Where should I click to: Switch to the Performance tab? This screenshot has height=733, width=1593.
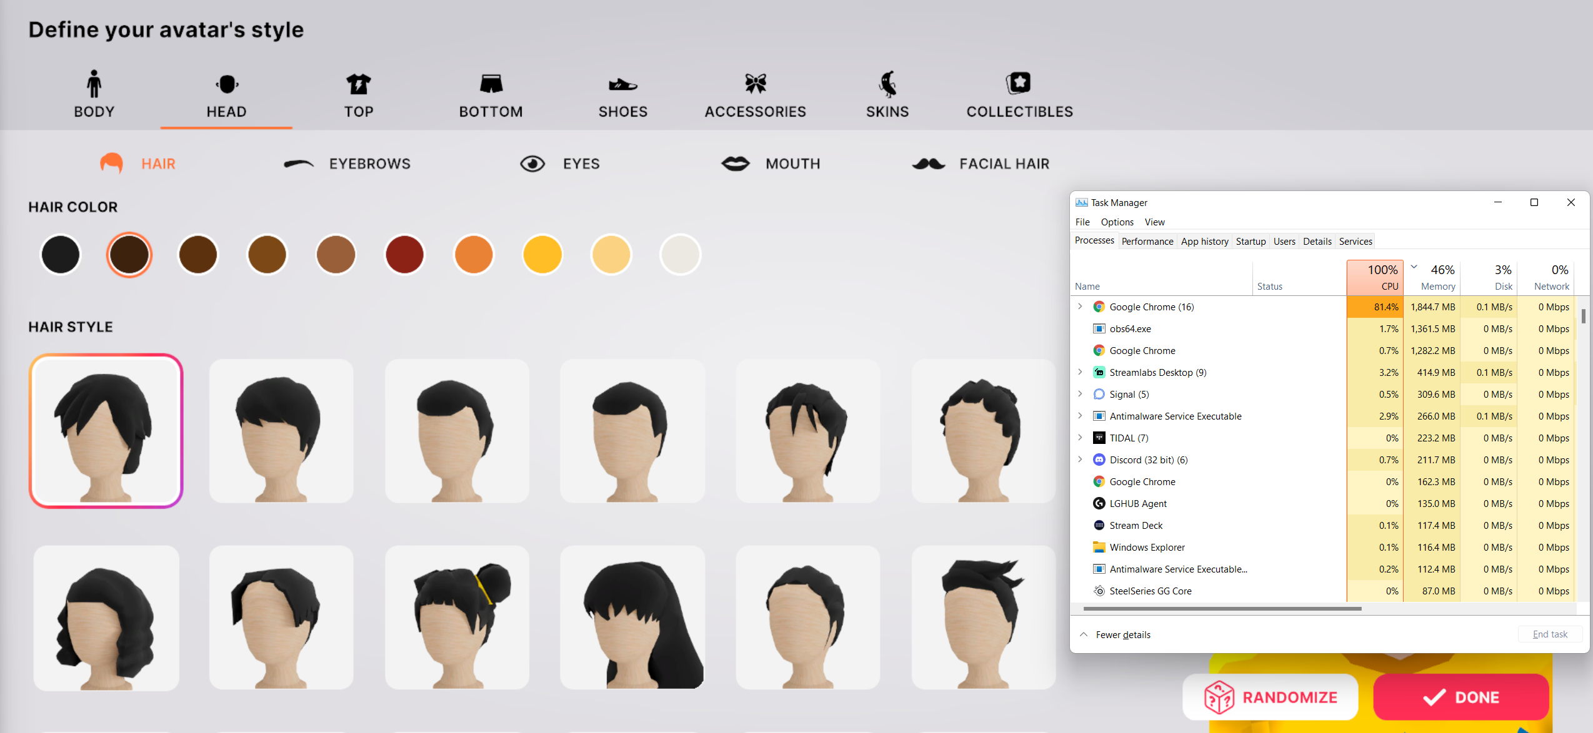pyautogui.click(x=1147, y=241)
